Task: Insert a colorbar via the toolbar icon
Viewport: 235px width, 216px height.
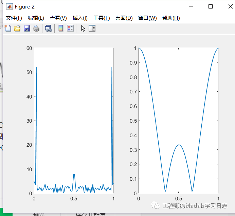Action: point(61,28)
